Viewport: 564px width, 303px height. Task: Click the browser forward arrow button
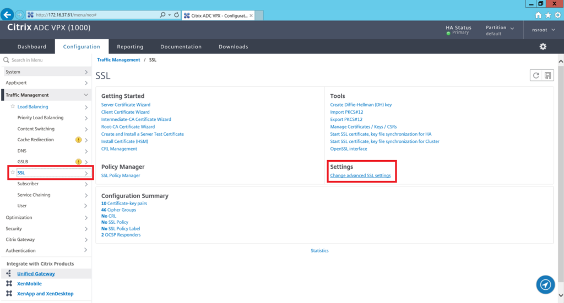[19, 15]
